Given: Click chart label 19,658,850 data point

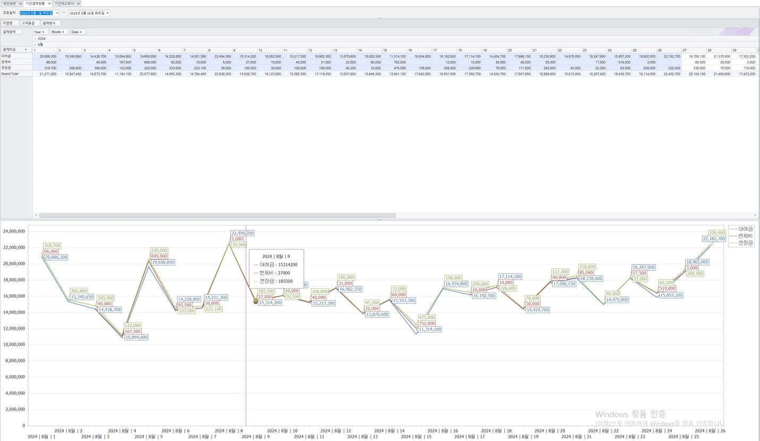Looking at the screenshot, I should (163, 262).
